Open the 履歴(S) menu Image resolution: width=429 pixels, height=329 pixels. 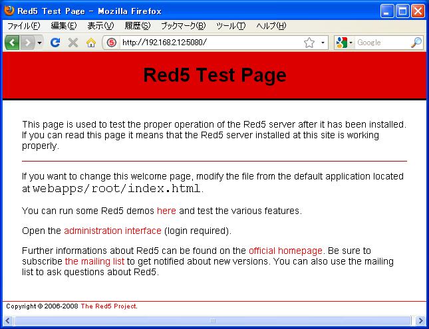coord(137,26)
